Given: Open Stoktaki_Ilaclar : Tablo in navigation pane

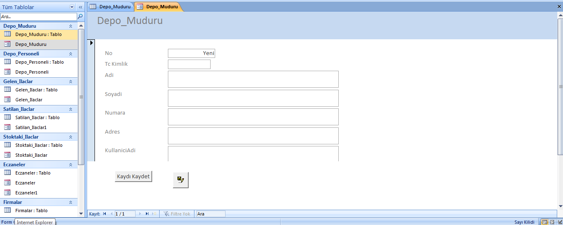Looking at the screenshot, I should click(39, 145).
